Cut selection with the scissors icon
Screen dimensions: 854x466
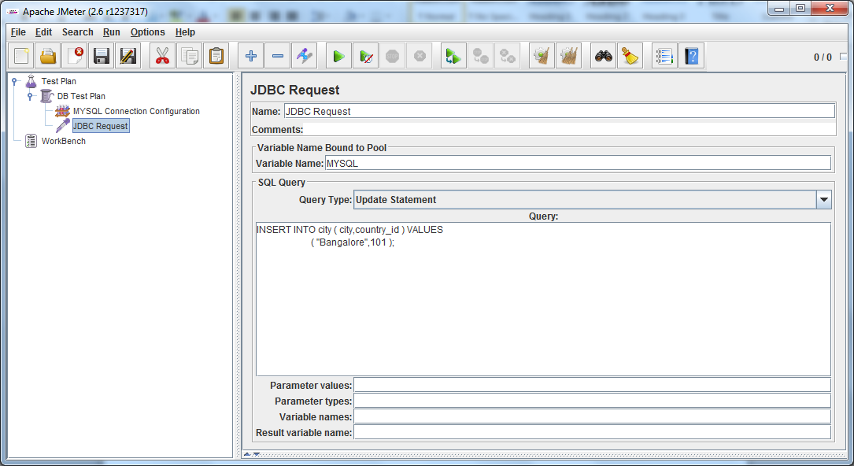tap(162, 55)
